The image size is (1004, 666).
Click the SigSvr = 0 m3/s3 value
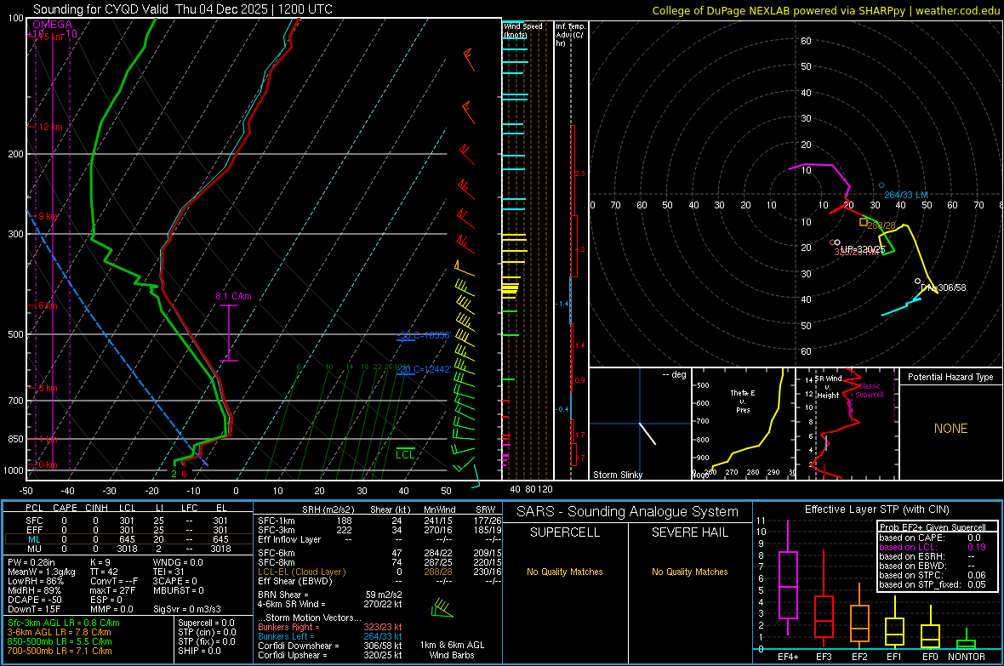click(x=187, y=609)
